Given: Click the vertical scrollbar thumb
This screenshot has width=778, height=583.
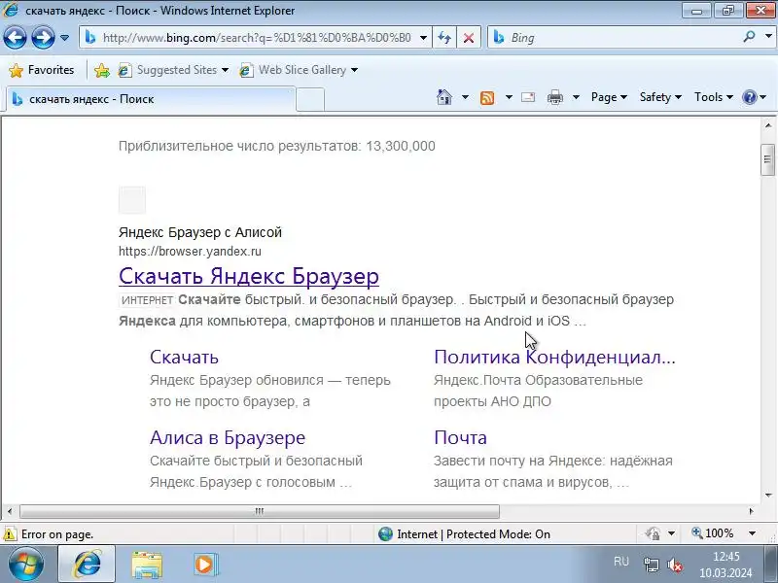Looking at the screenshot, I should tap(768, 159).
